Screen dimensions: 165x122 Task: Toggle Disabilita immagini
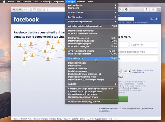92,63
